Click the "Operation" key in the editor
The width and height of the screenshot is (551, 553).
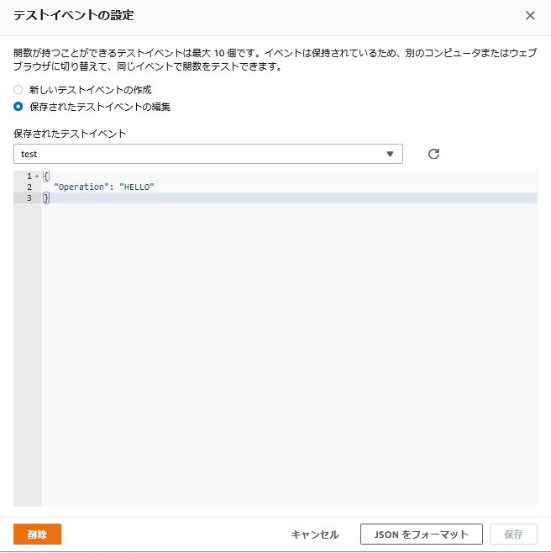click(x=81, y=187)
